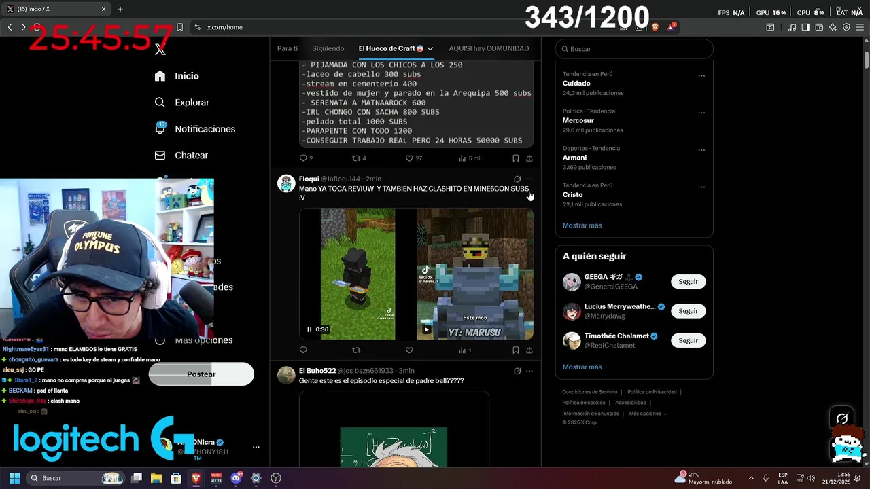Open File Explorer from the taskbar
The width and height of the screenshot is (870, 489).
pos(156,478)
